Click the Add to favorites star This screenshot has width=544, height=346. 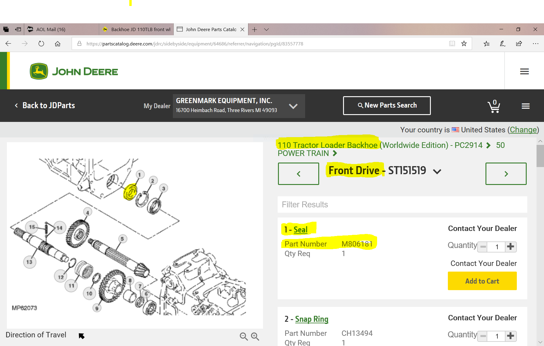pos(464,44)
